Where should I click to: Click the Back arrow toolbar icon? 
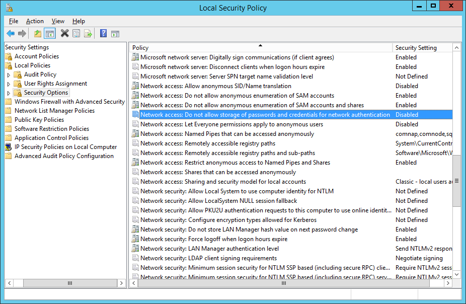tap(11, 34)
